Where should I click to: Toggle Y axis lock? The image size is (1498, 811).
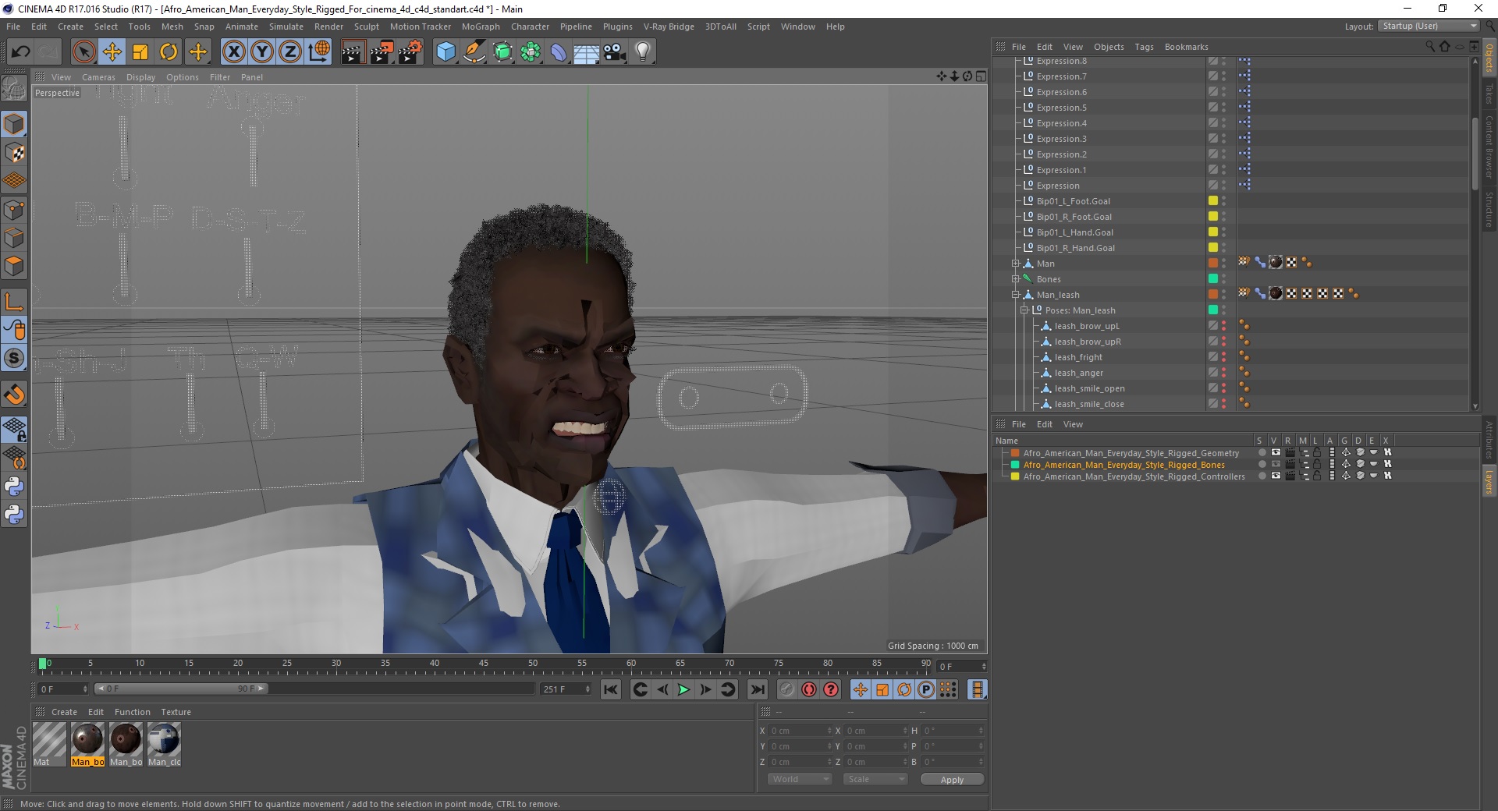click(x=262, y=52)
